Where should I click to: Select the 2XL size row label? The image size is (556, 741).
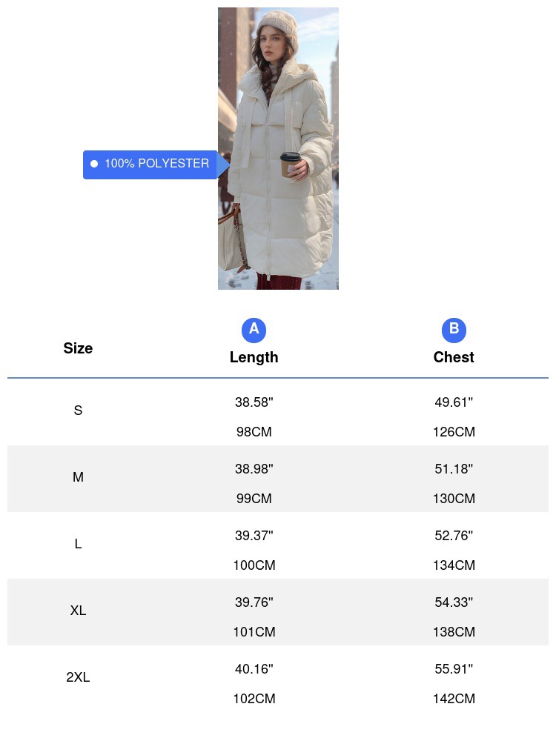pyautogui.click(x=78, y=677)
